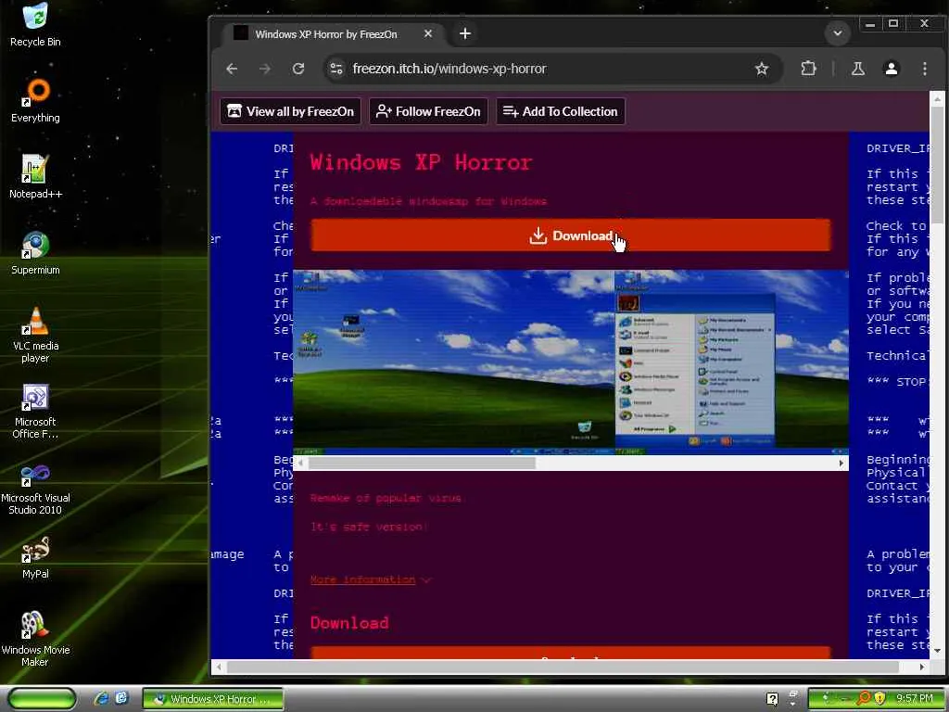
Task: Select the Windows XP Horror by FreezOn tab
Action: (x=333, y=34)
